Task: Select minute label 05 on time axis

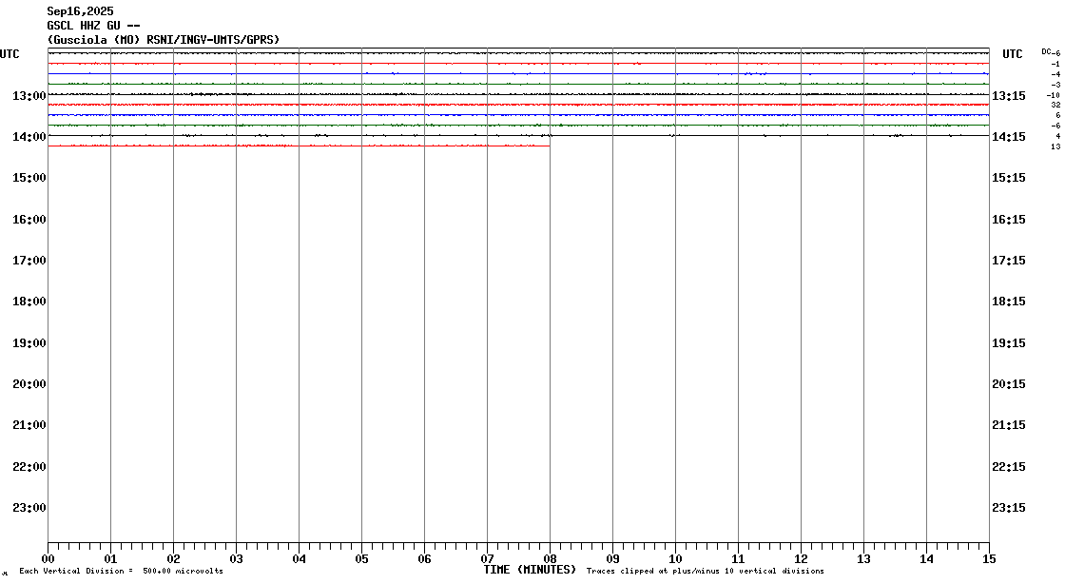Action: 362,559
